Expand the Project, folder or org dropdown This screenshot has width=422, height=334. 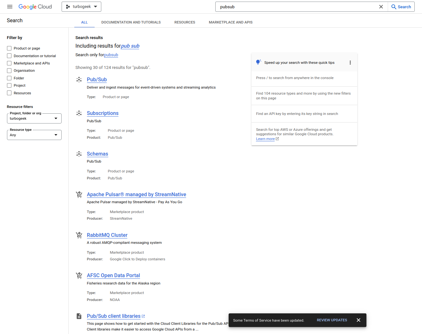34,118
